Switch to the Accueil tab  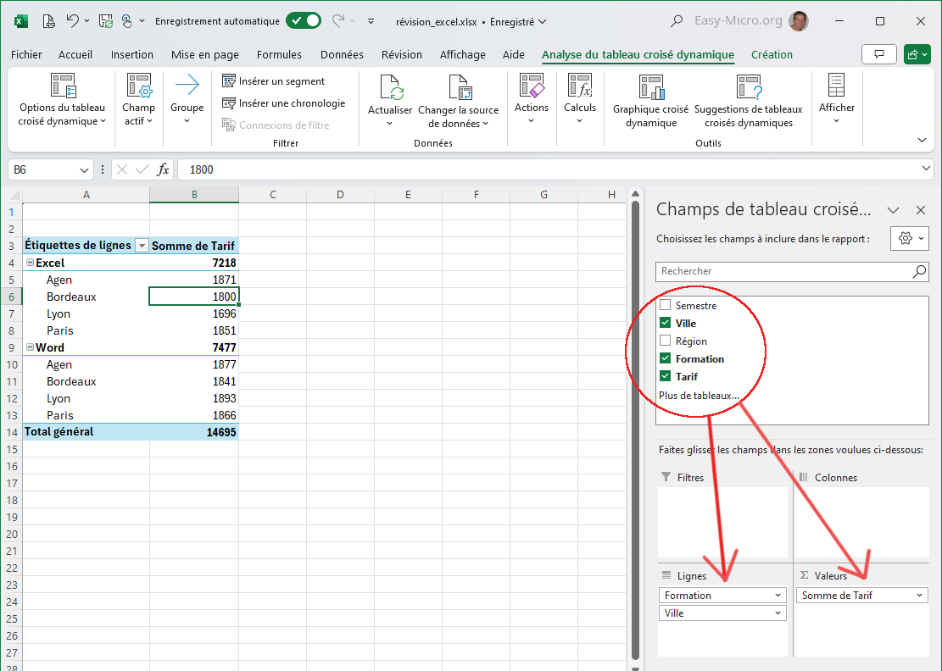(x=75, y=54)
